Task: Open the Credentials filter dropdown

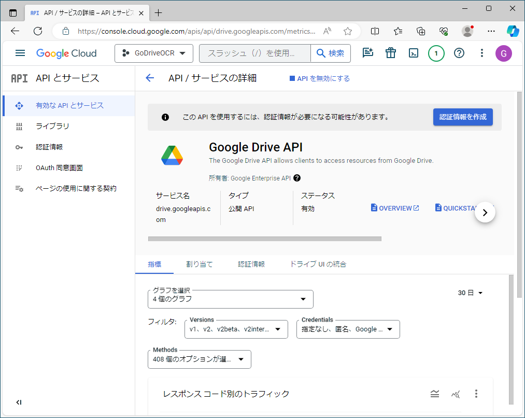Action: tap(348, 329)
